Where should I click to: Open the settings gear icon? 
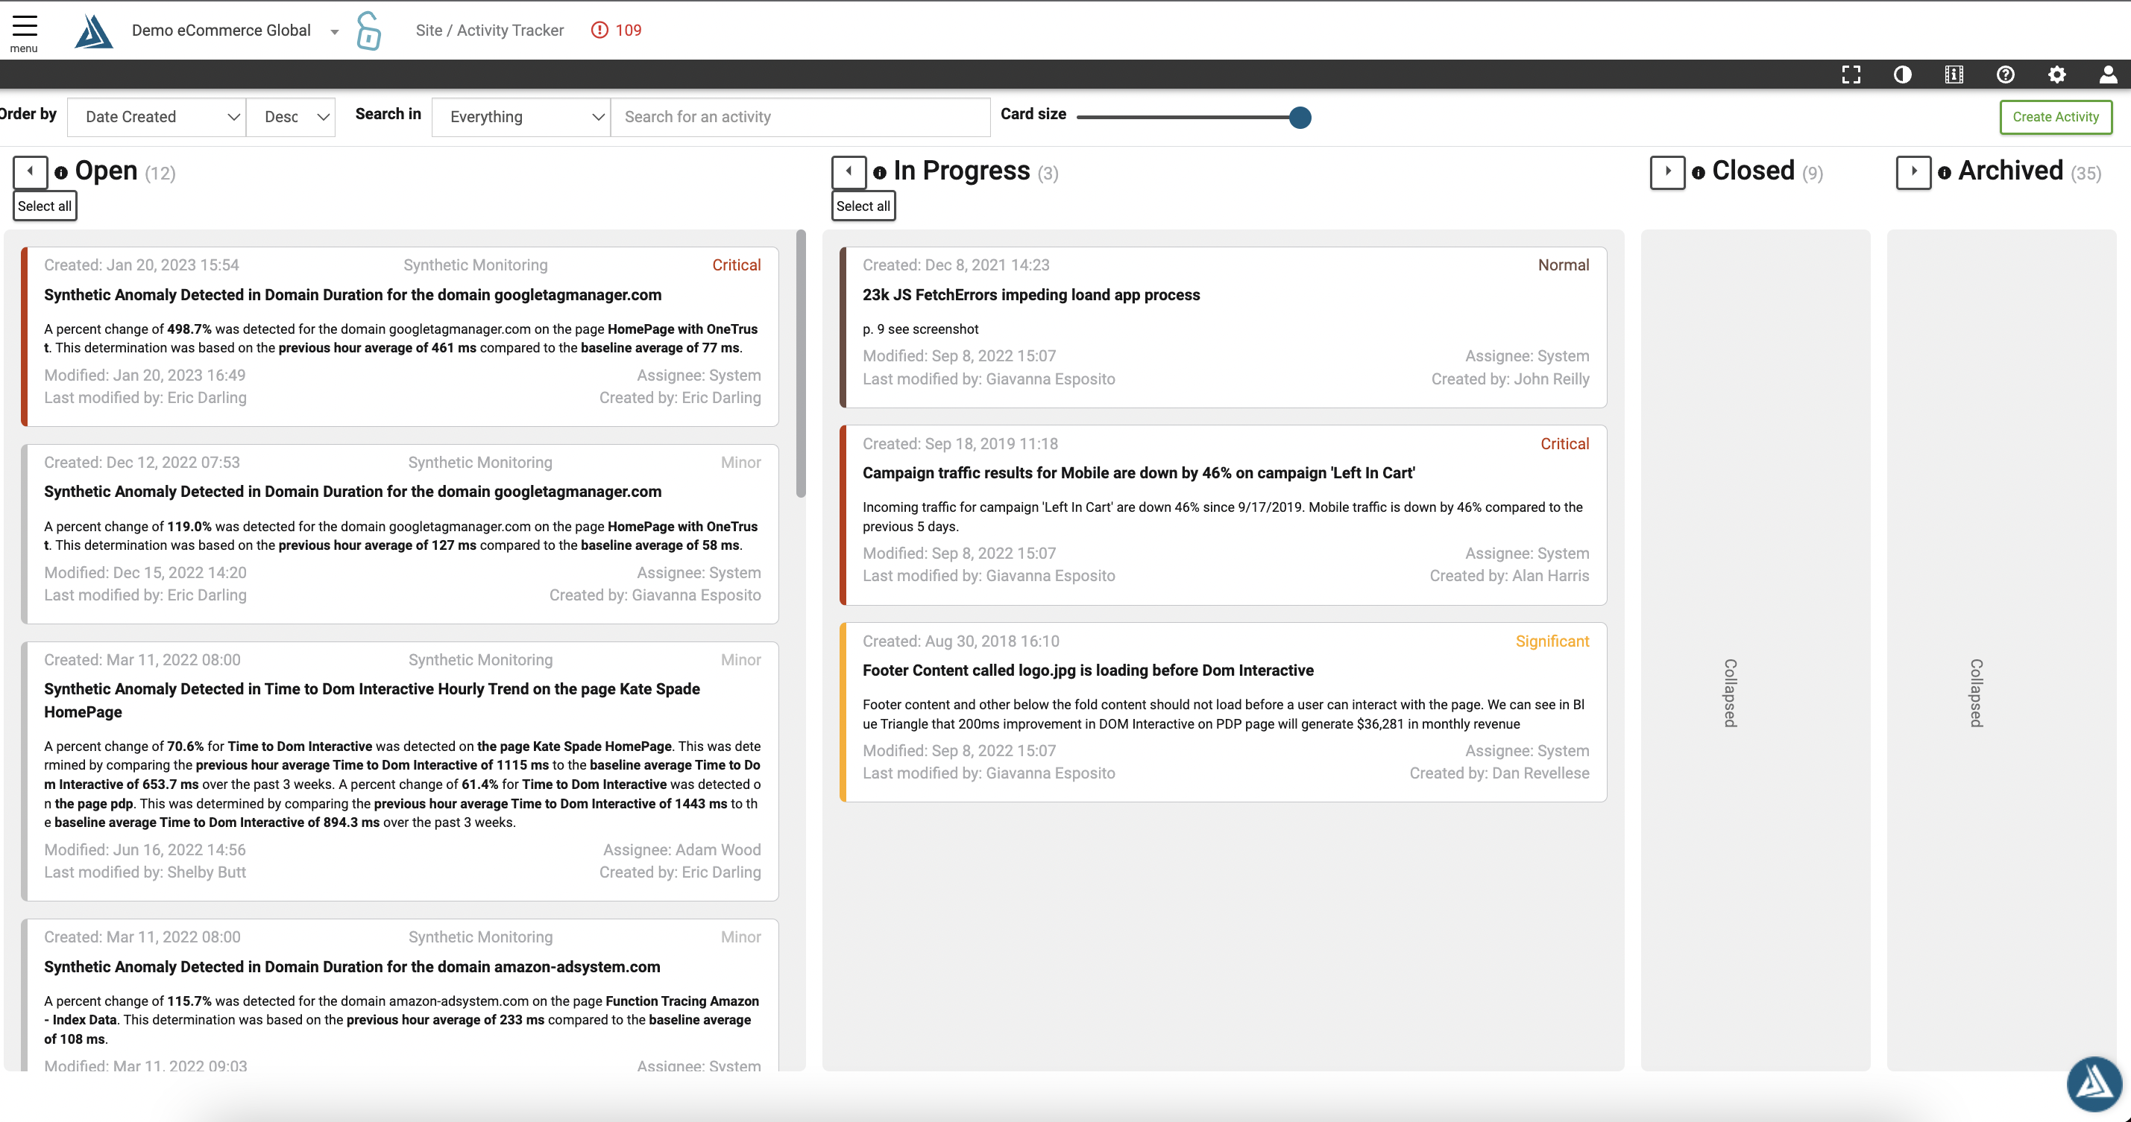tap(2056, 75)
